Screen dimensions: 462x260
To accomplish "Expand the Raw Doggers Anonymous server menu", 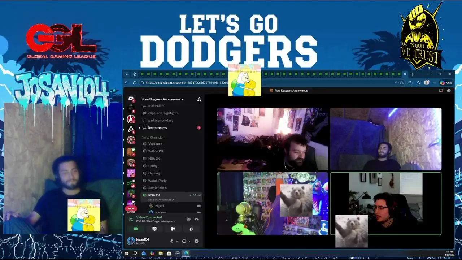I will 163,99.
